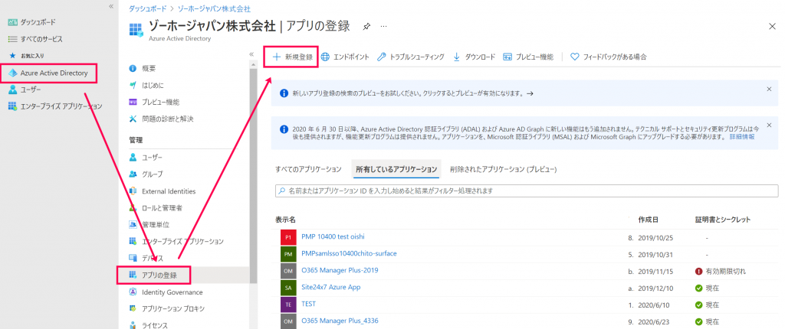Screen dimensions: 785x329
Task: Click the resource menu vertical scrollbar
Action: tap(253, 175)
